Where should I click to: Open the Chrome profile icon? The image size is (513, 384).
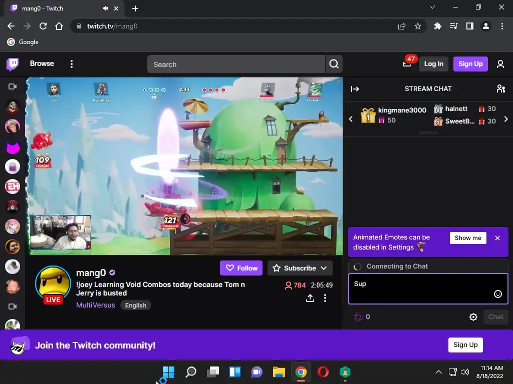(x=486, y=26)
